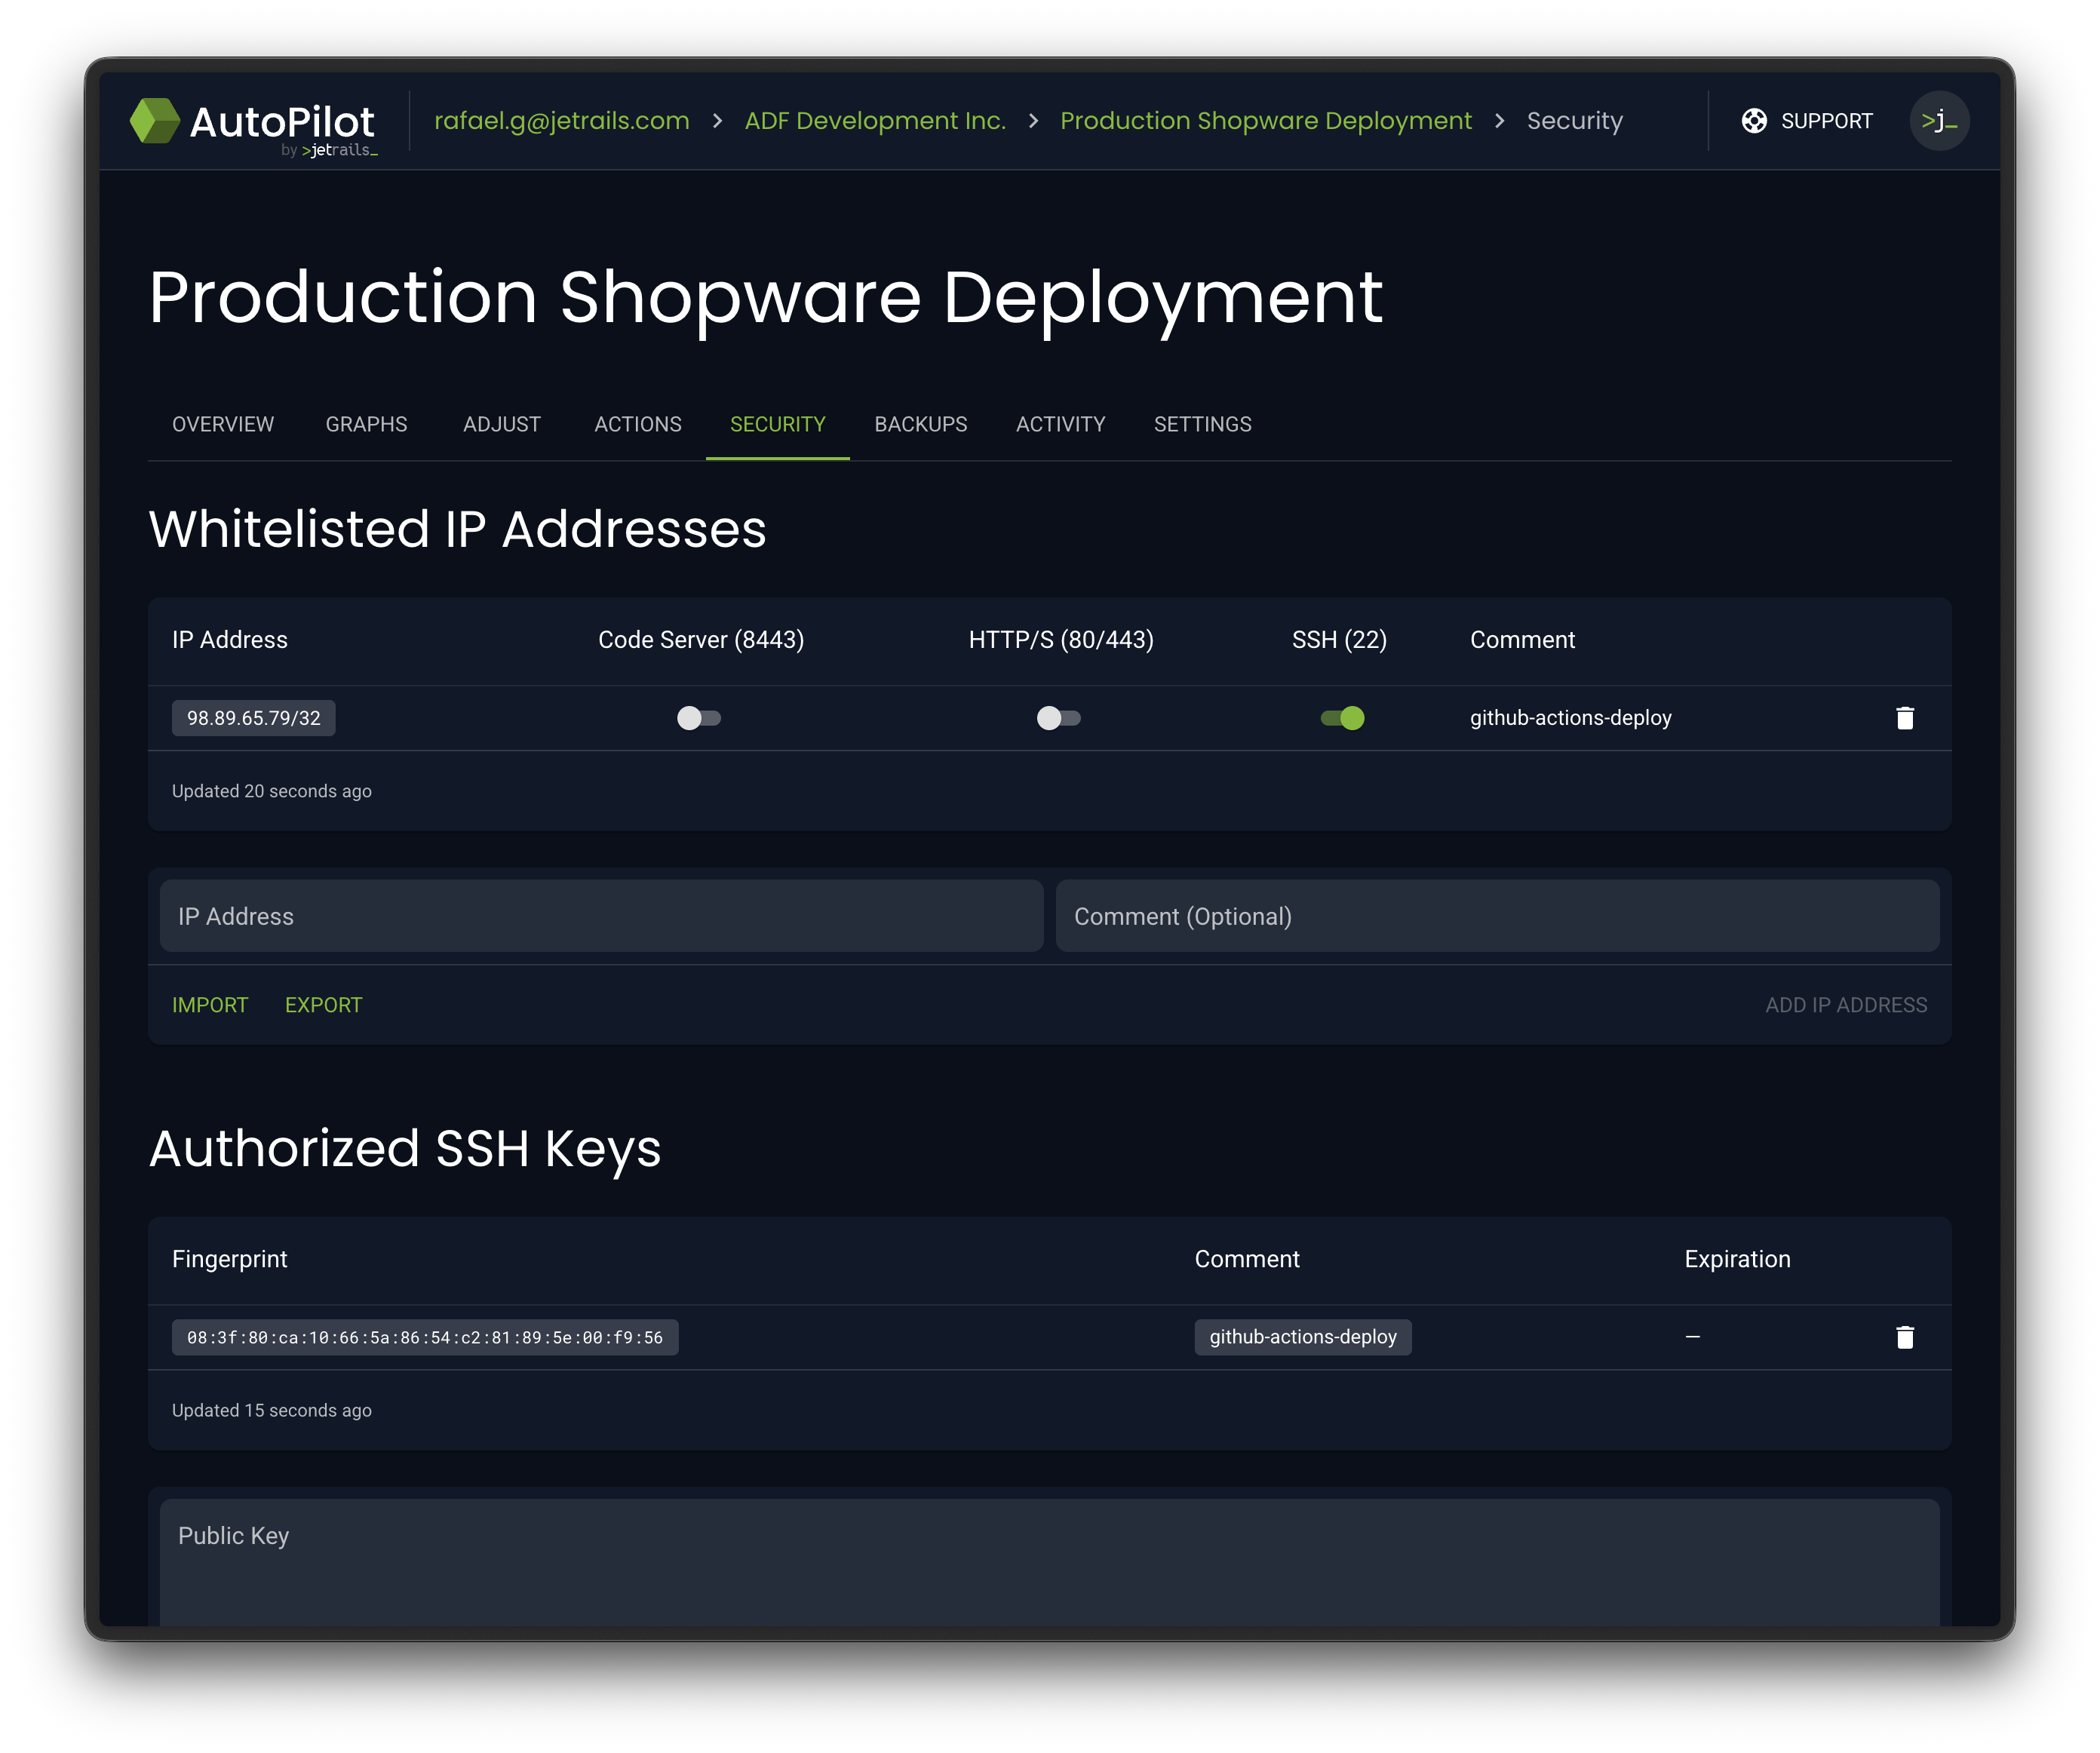Click the SSH key expiration dash value
The height and width of the screenshot is (1753, 2100).
[x=1692, y=1337]
